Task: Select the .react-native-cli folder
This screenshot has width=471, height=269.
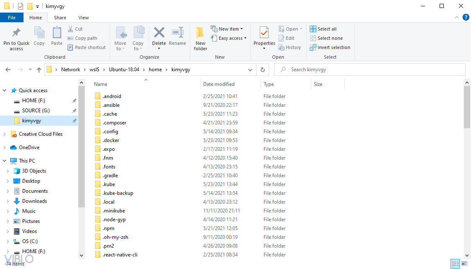Action: coord(119,255)
